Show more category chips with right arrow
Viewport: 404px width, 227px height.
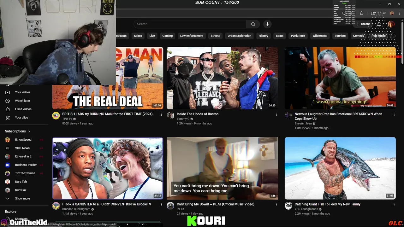tap(395, 36)
